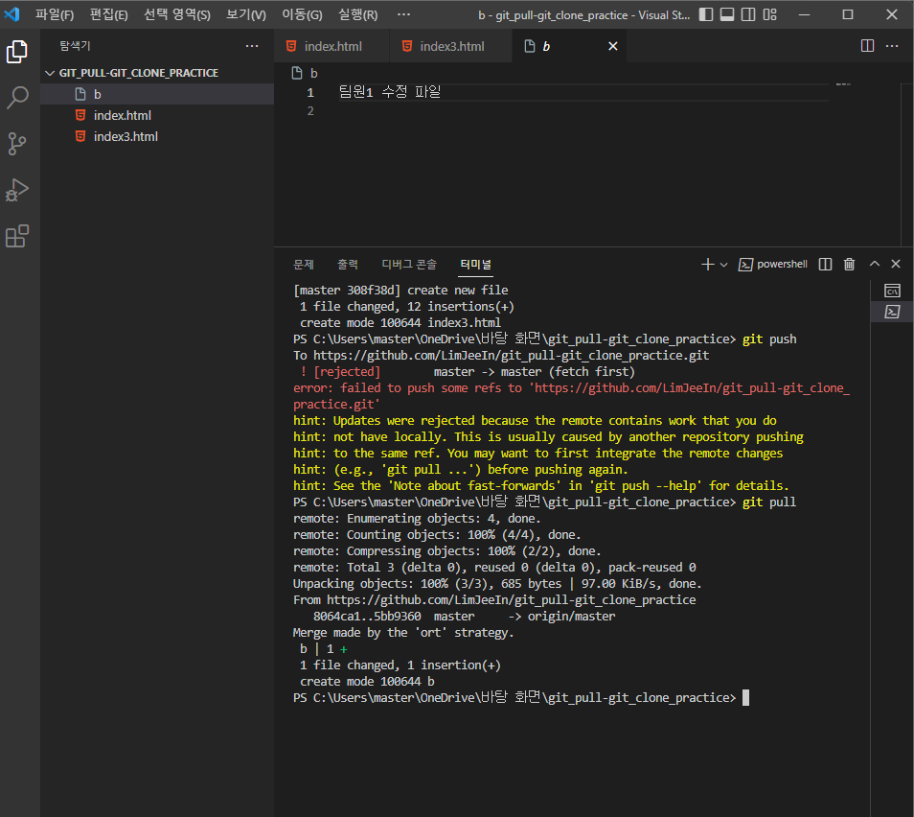Create a new terminal with plus icon
Image resolution: width=914 pixels, height=817 pixels.
707,265
